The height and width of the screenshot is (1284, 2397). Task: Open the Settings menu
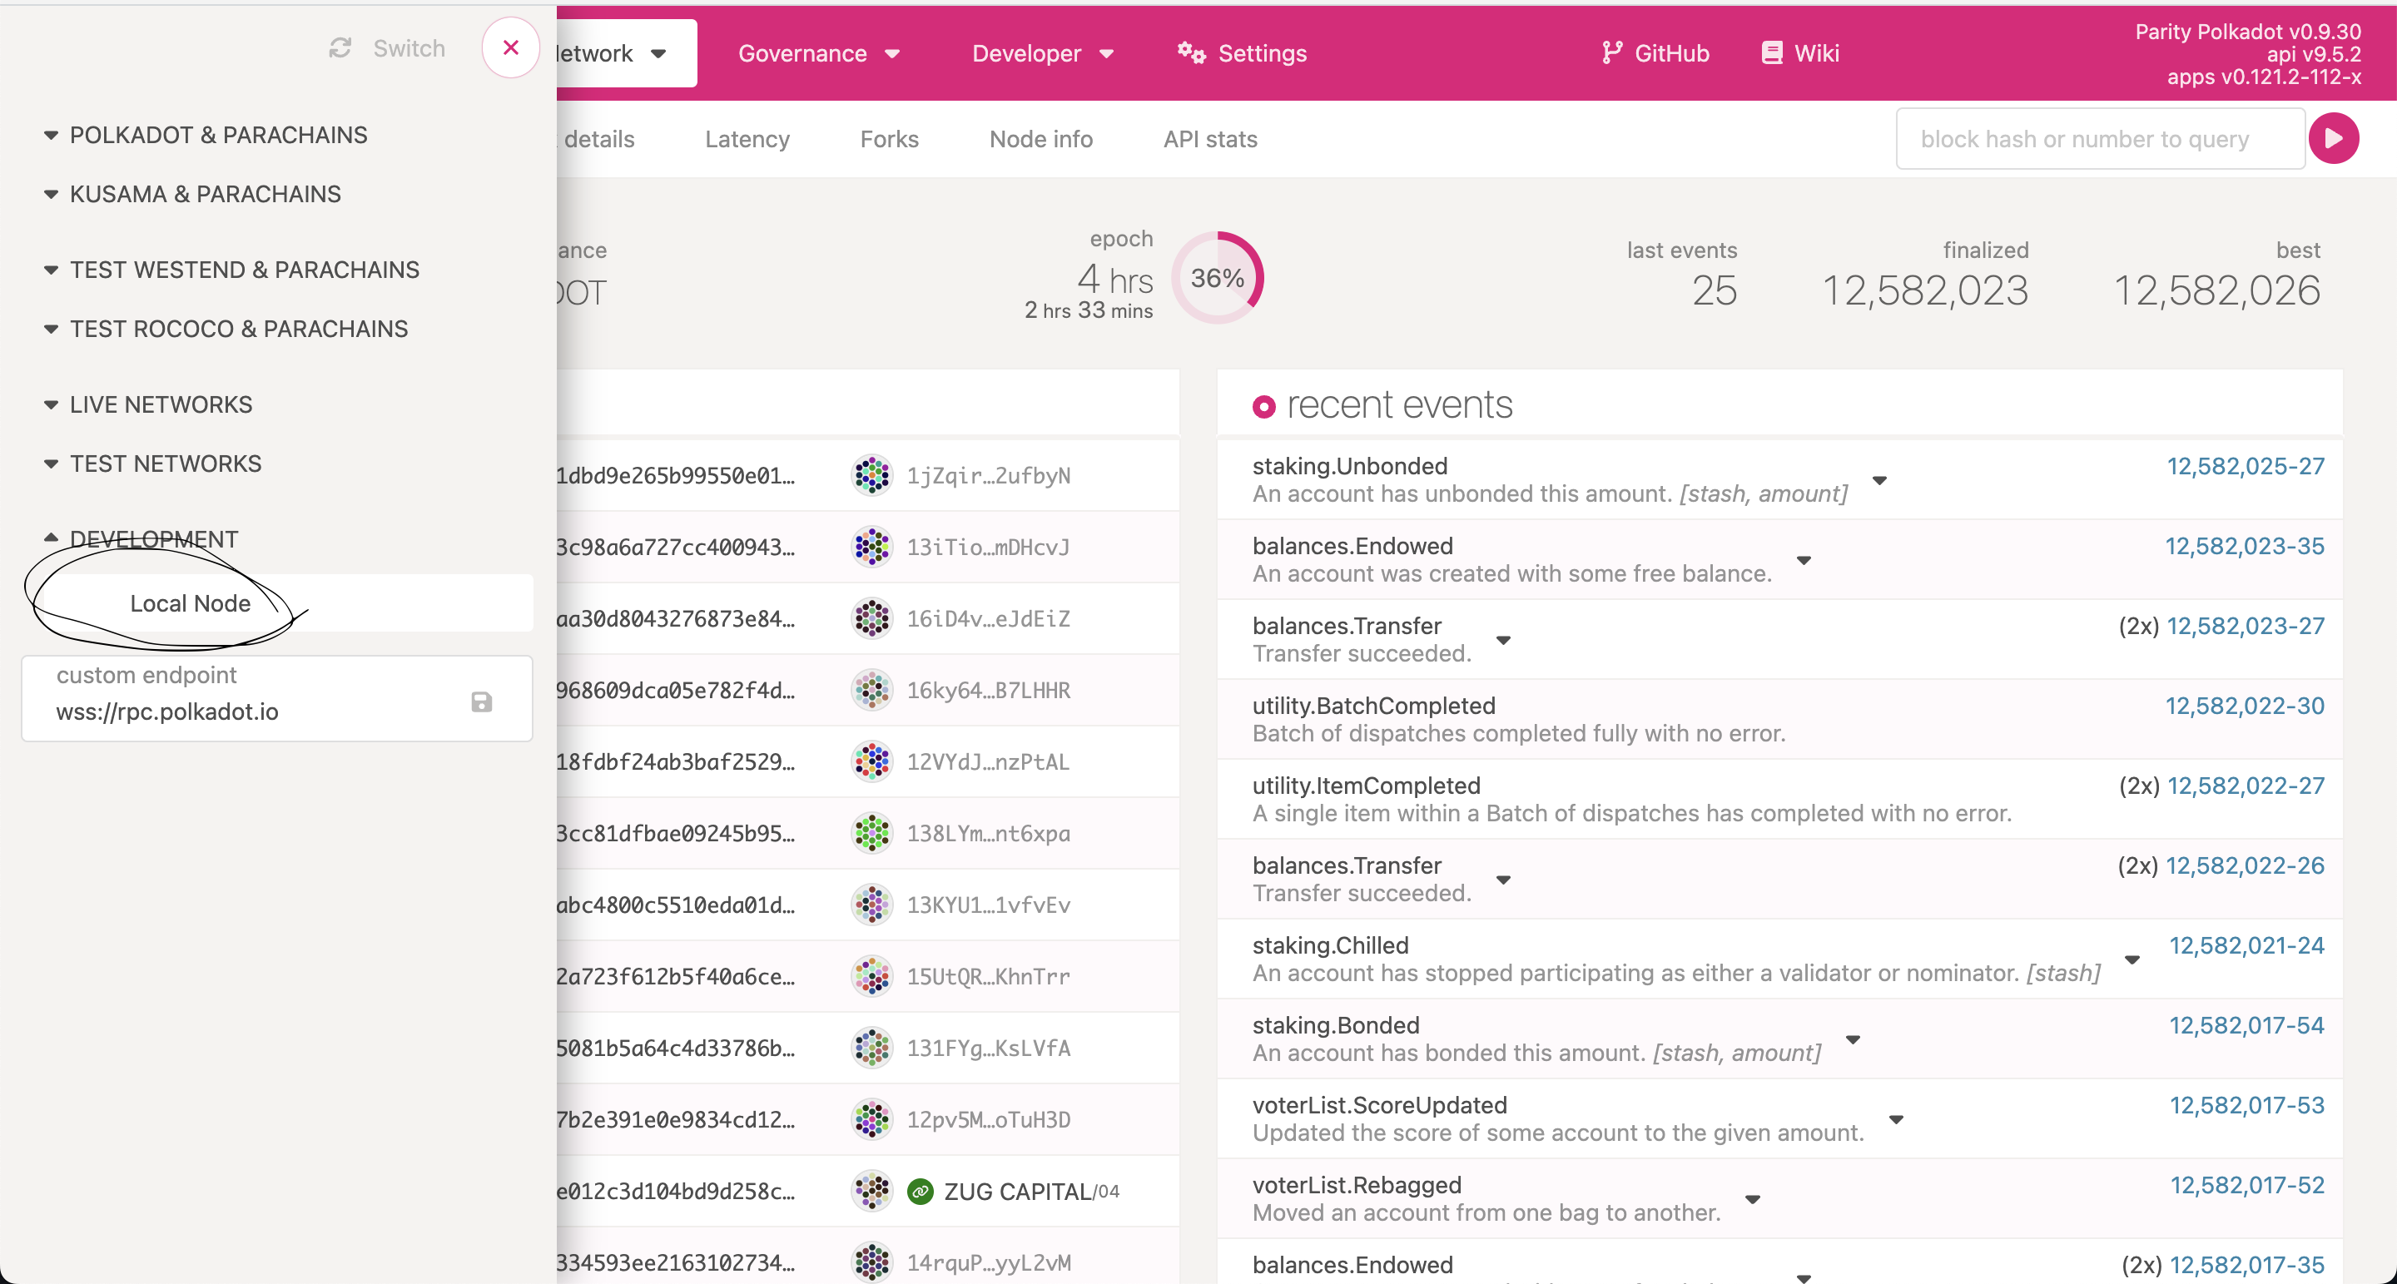click(1241, 54)
